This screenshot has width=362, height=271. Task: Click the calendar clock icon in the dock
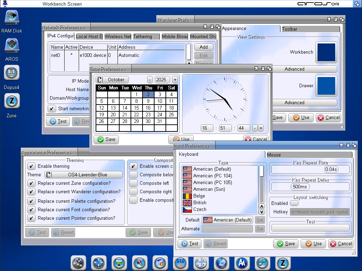coord(160,263)
